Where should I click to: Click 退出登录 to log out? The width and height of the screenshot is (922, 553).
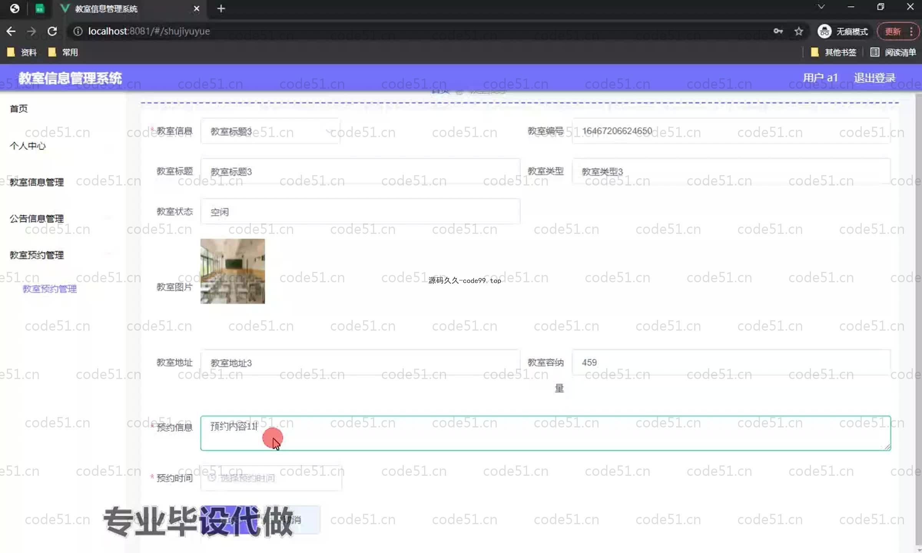click(x=875, y=78)
